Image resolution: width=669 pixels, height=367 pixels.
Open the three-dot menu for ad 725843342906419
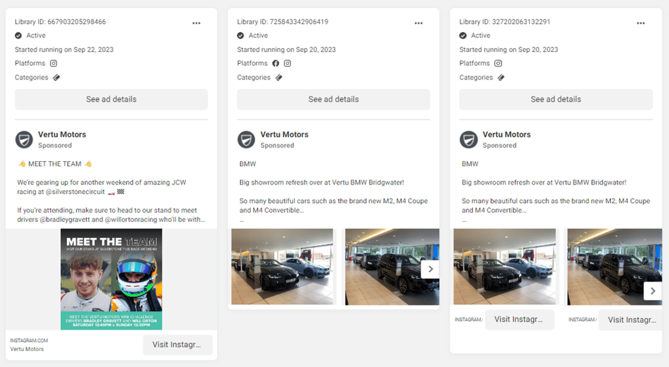click(419, 23)
